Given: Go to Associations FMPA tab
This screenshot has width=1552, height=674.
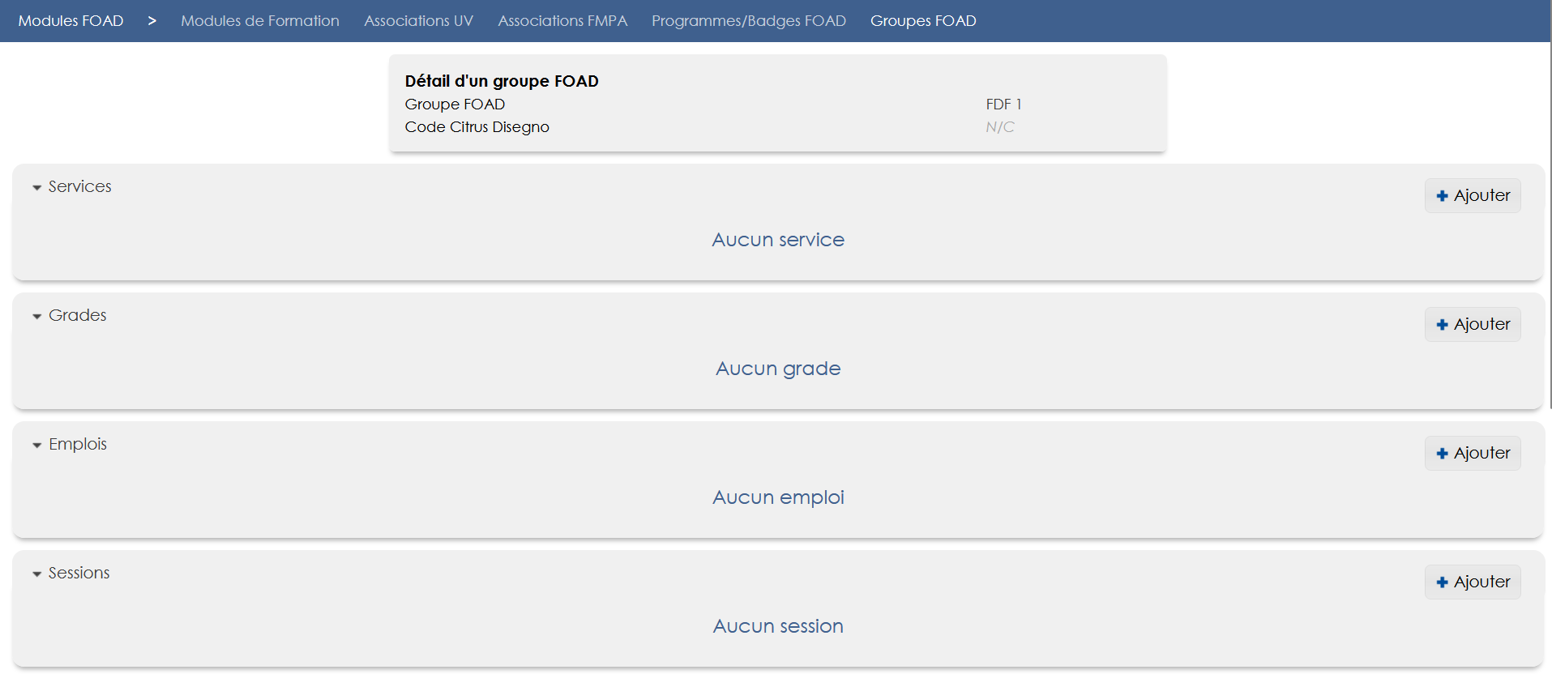Looking at the screenshot, I should [x=562, y=21].
